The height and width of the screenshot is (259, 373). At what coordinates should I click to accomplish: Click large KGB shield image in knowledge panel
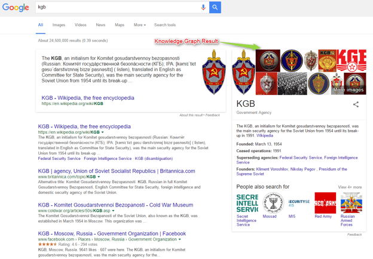(x=243, y=72)
